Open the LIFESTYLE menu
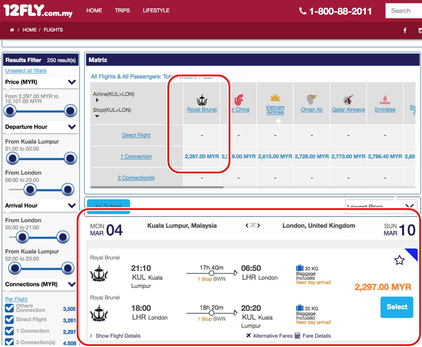This screenshot has width=422, height=347. pos(156,11)
